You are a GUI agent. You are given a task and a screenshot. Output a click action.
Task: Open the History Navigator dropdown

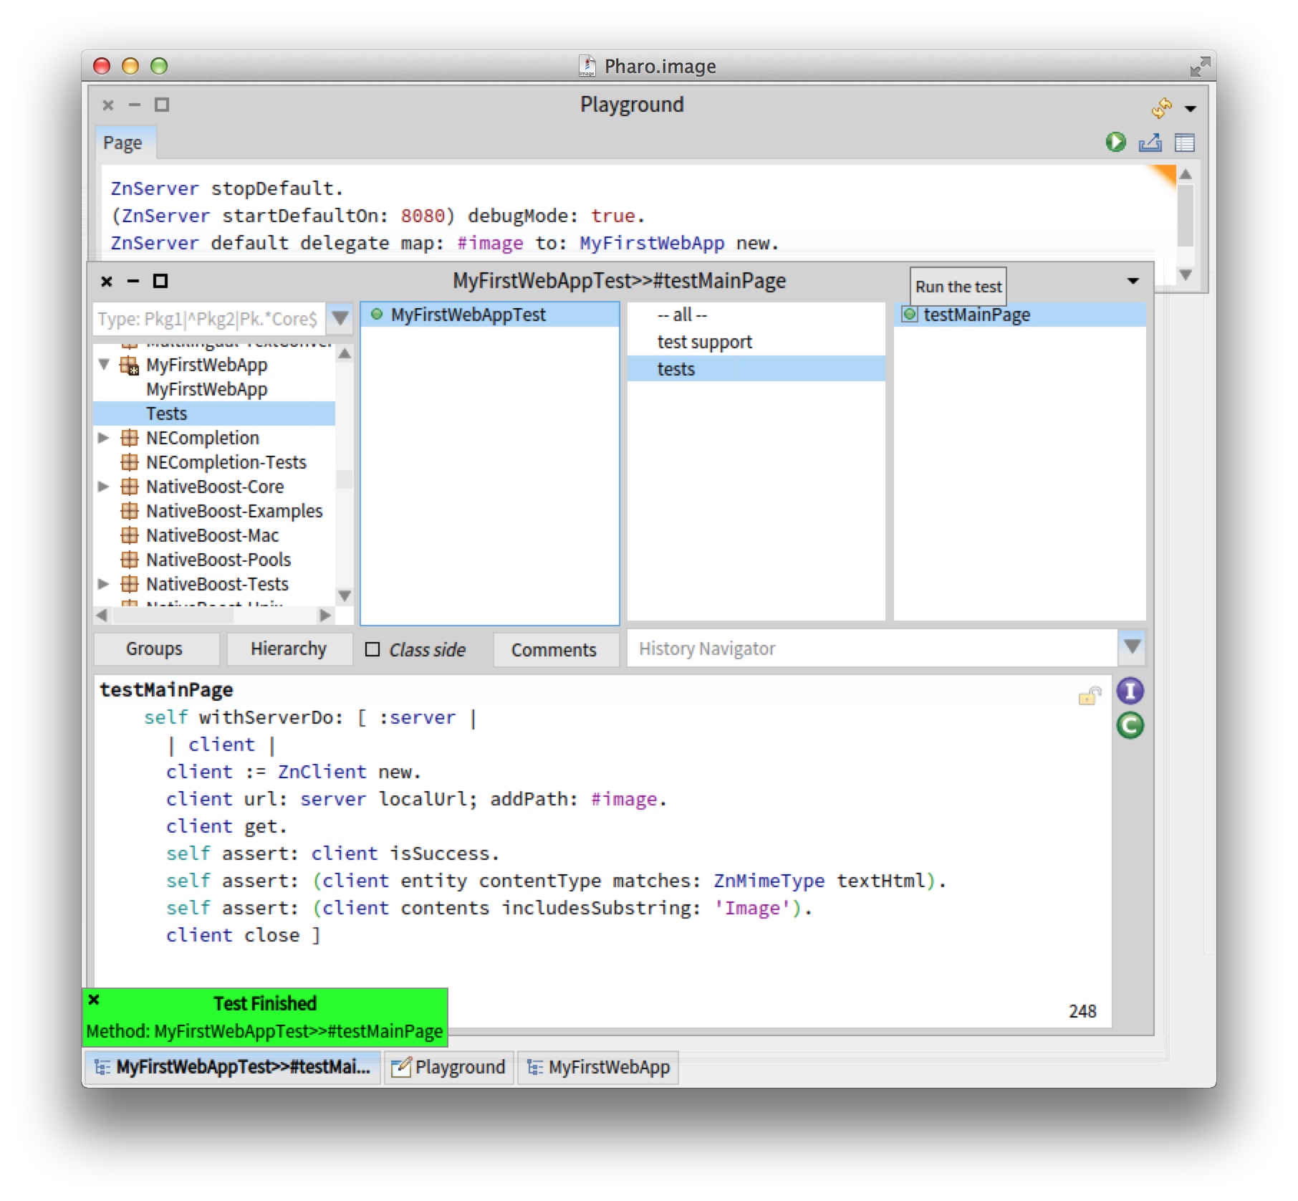point(1132,648)
